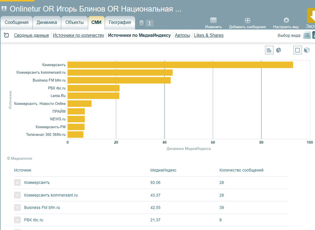Click the row icon beside Коммерсантъ in table
Viewport: 315px width, 230px height.
point(17,183)
